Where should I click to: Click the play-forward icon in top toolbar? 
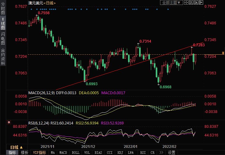(x=196, y=2)
